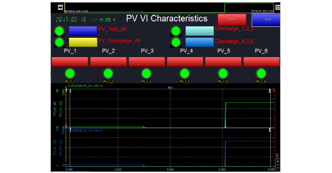Image resolution: width=332 pixels, height=173 pixels.
Task: Click the PV_T_4 green indicator lamp
Action: click(185, 73)
